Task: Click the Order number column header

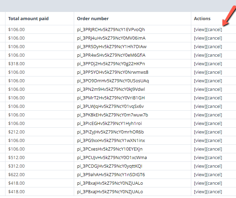Action: (x=93, y=18)
